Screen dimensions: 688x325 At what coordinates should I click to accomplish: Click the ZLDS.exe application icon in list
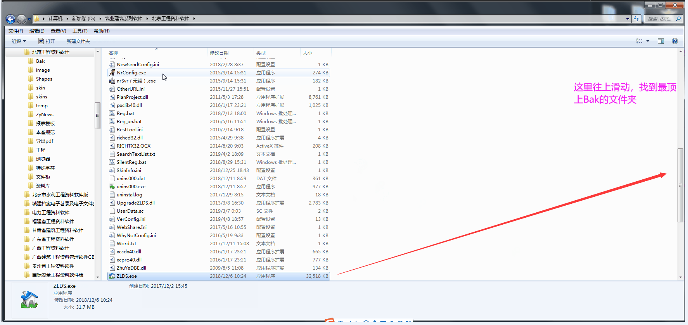coord(112,276)
